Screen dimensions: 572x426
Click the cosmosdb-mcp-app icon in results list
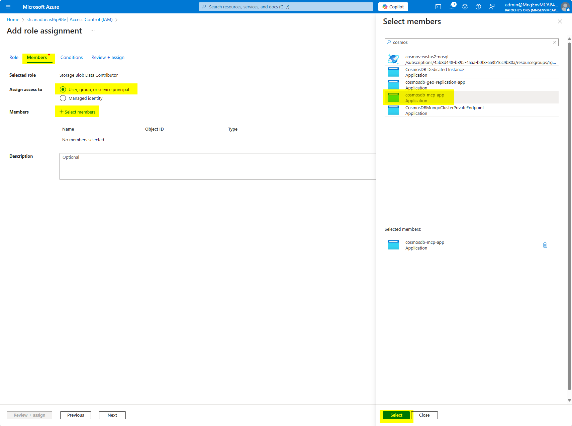[x=393, y=97]
